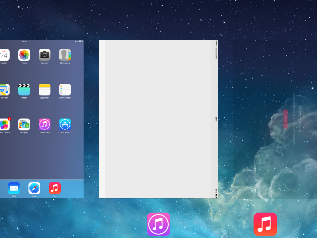Screen dimensions: 317x238
Task: Launch Safari from the dock
Action: tap(34, 188)
